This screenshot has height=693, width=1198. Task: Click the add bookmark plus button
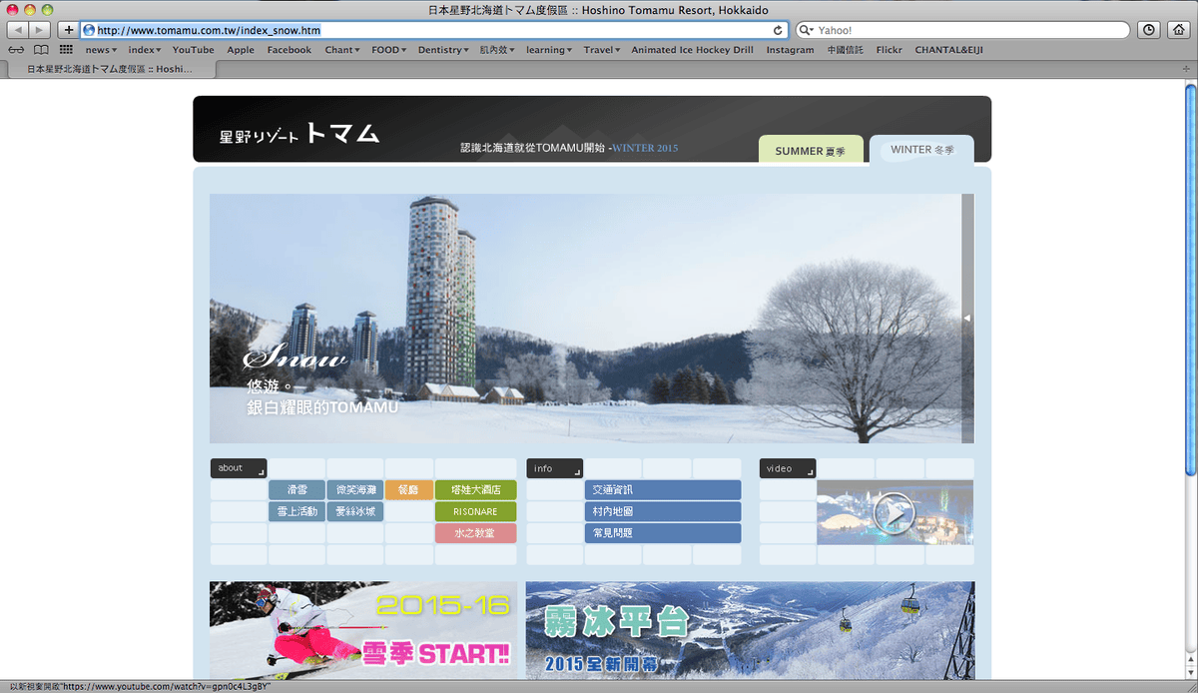point(68,30)
